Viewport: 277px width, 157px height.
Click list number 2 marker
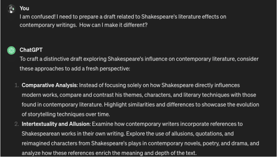(x=17, y=124)
